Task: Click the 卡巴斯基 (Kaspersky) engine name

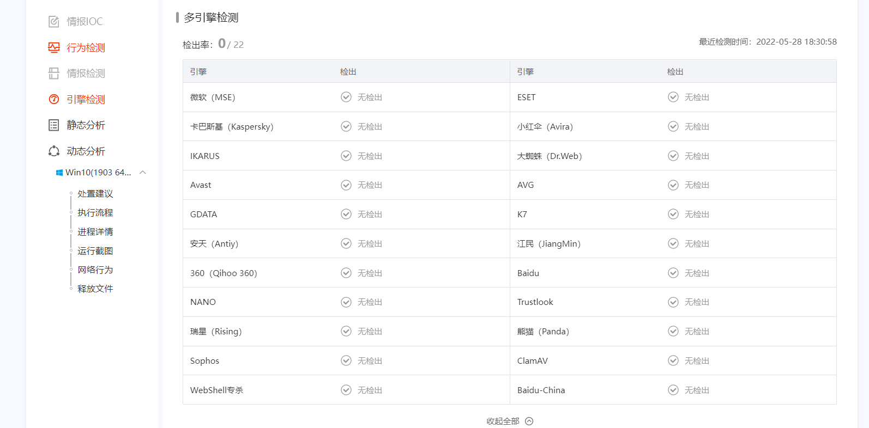Action: coord(232,127)
